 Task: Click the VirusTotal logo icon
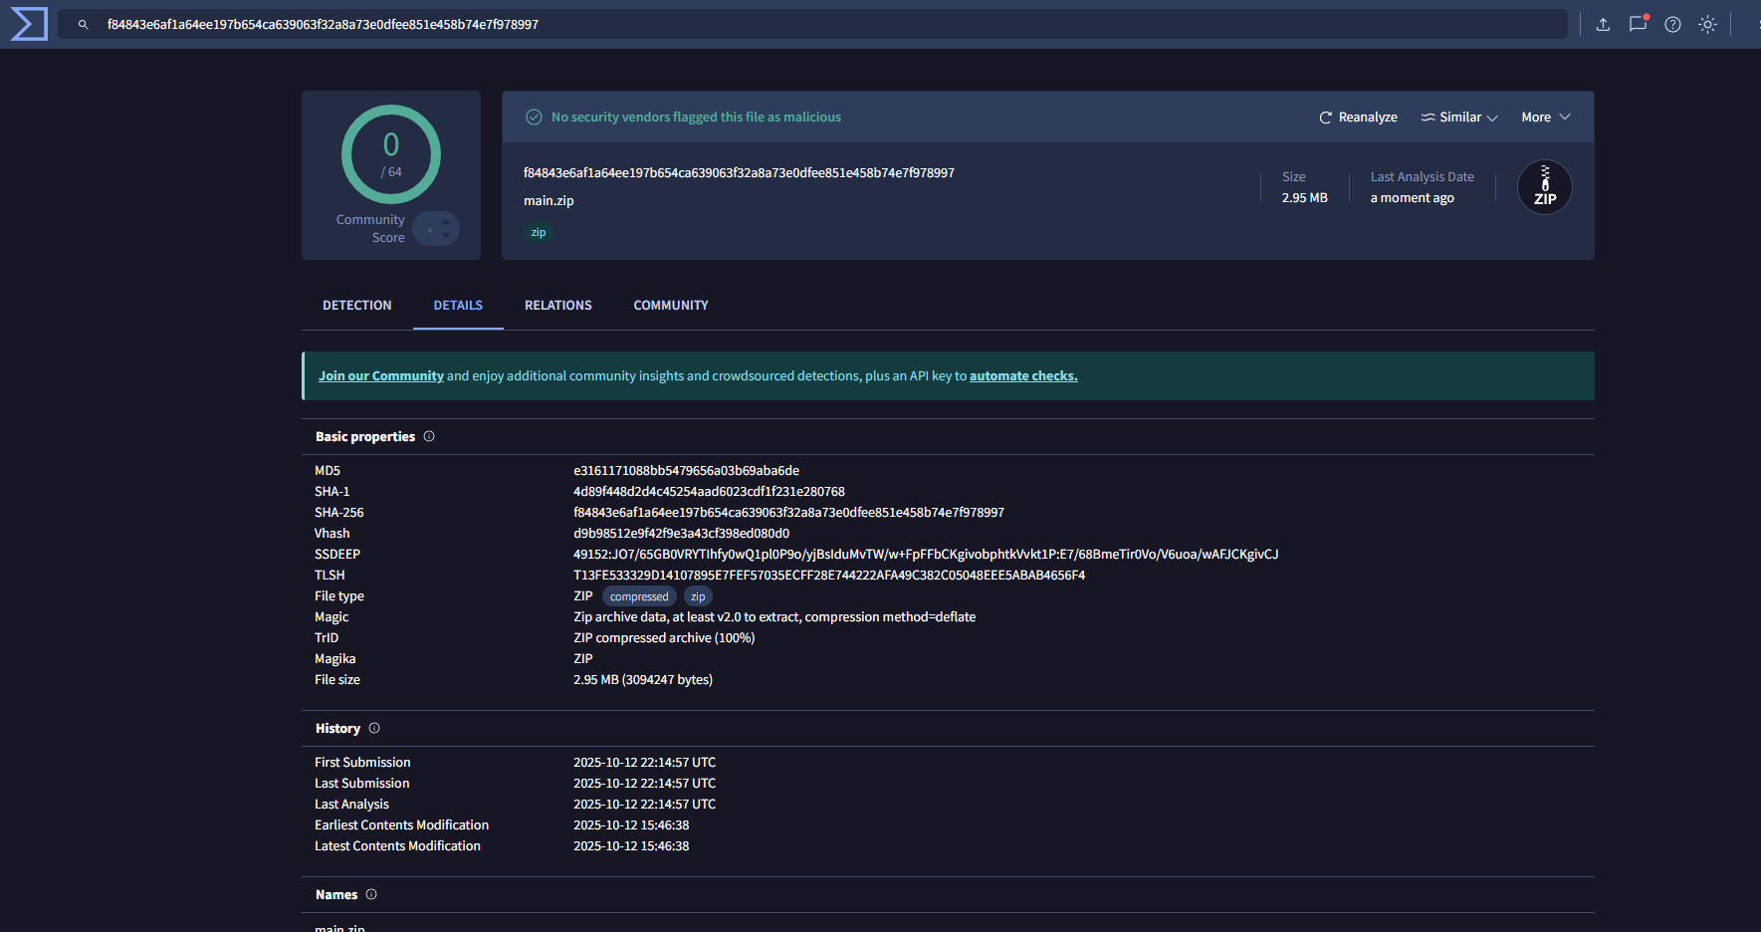(x=29, y=24)
